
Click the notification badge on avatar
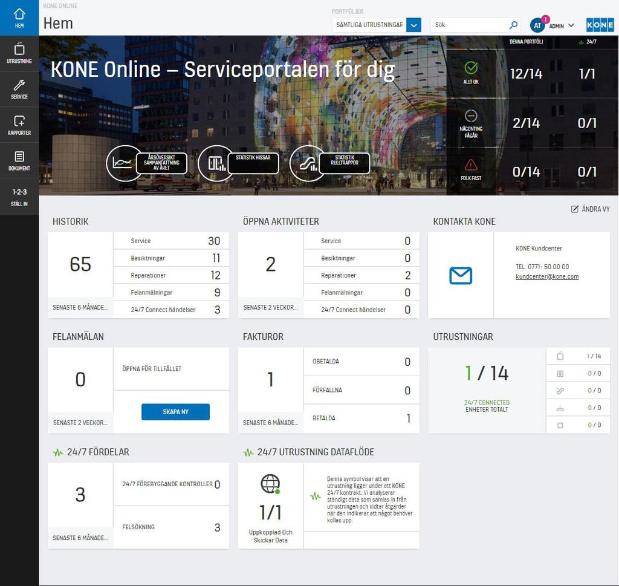pyautogui.click(x=545, y=19)
